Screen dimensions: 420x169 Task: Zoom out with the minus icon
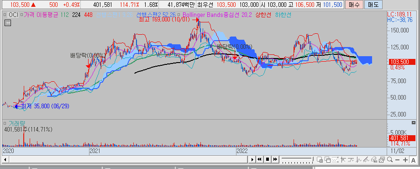398,160
